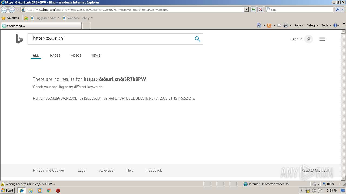Image resolution: width=346 pixels, height=194 pixels.
Task: Click the vertical scrollbar down arrow
Action: pos(343,178)
